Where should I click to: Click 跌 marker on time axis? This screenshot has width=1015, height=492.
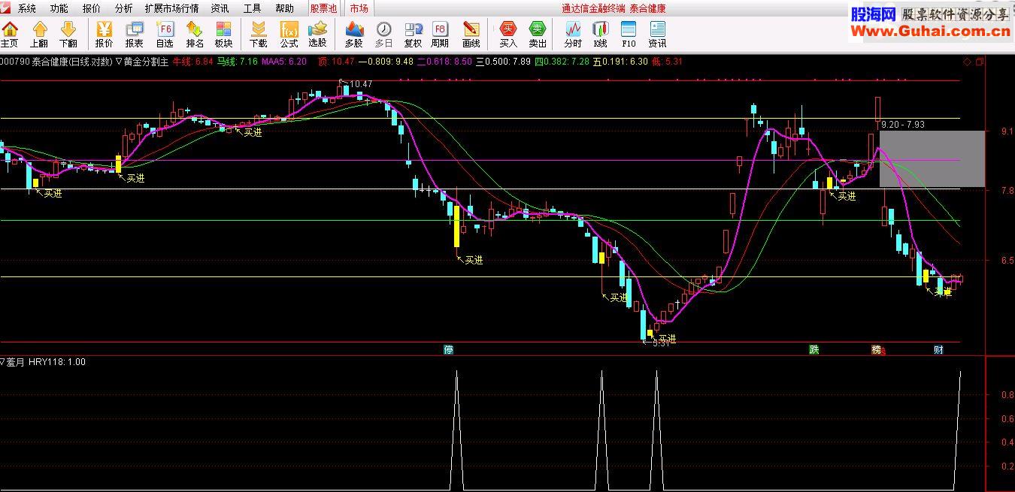coord(814,350)
